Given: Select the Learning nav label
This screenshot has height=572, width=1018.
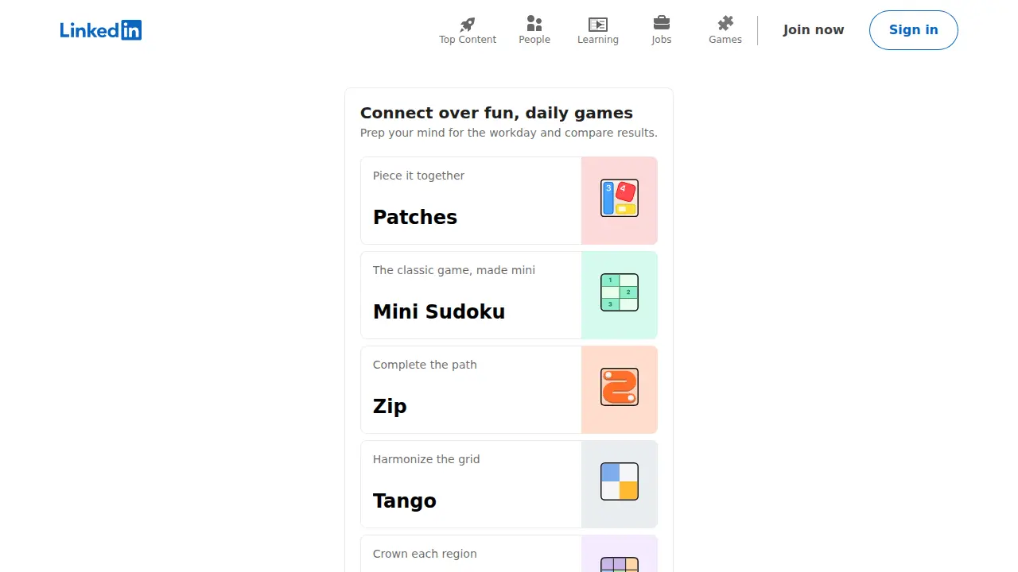Looking at the screenshot, I should 598,40.
